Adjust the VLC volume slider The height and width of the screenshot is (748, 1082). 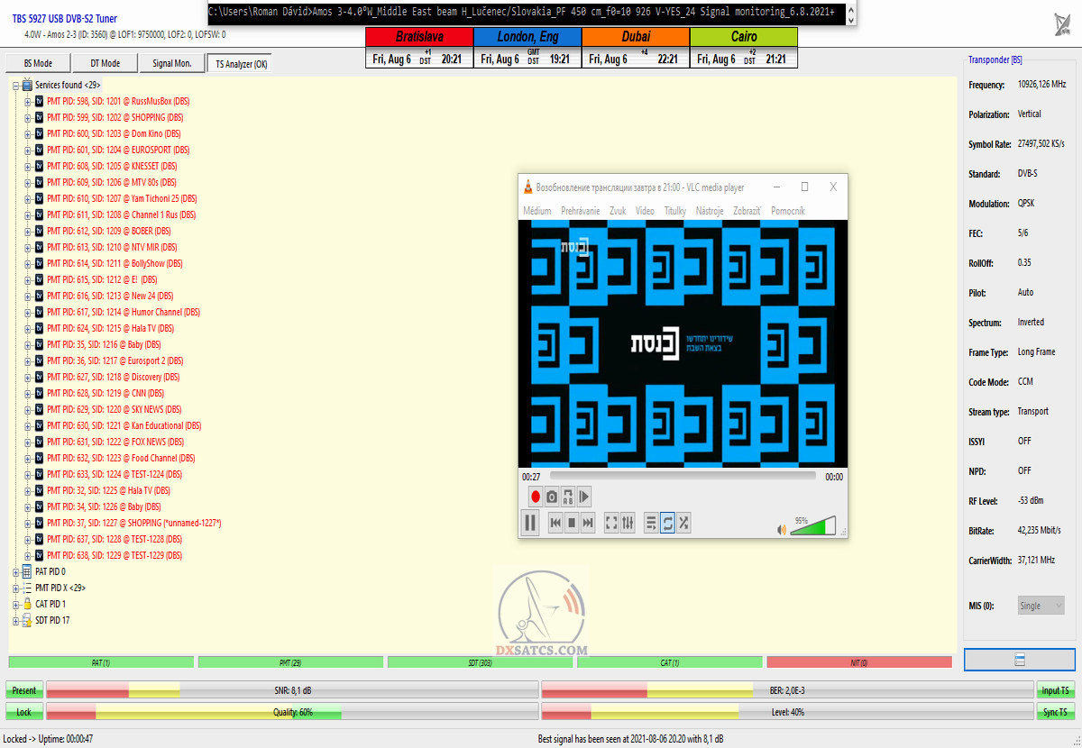[x=812, y=526]
